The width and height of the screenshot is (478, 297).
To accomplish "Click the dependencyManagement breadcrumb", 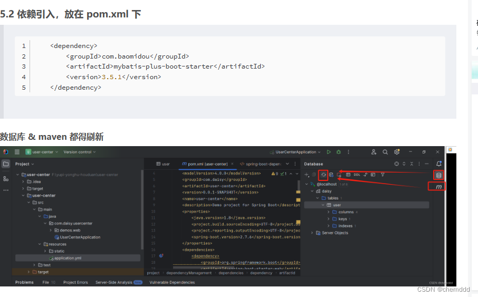I will pyautogui.click(x=189, y=273).
